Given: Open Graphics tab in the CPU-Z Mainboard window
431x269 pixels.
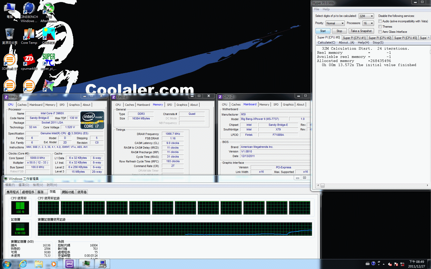Looking at the screenshot, I should (x=288, y=105).
